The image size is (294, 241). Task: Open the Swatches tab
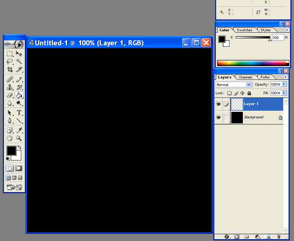(244, 30)
